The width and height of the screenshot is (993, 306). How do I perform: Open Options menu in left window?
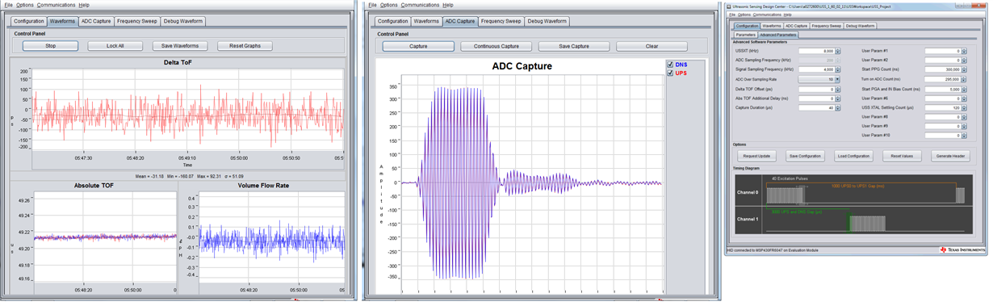click(x=25, y=5)
